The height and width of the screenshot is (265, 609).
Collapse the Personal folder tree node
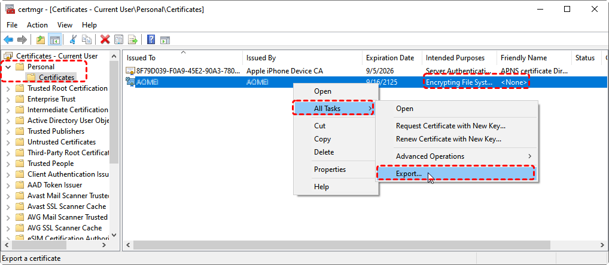8,67
